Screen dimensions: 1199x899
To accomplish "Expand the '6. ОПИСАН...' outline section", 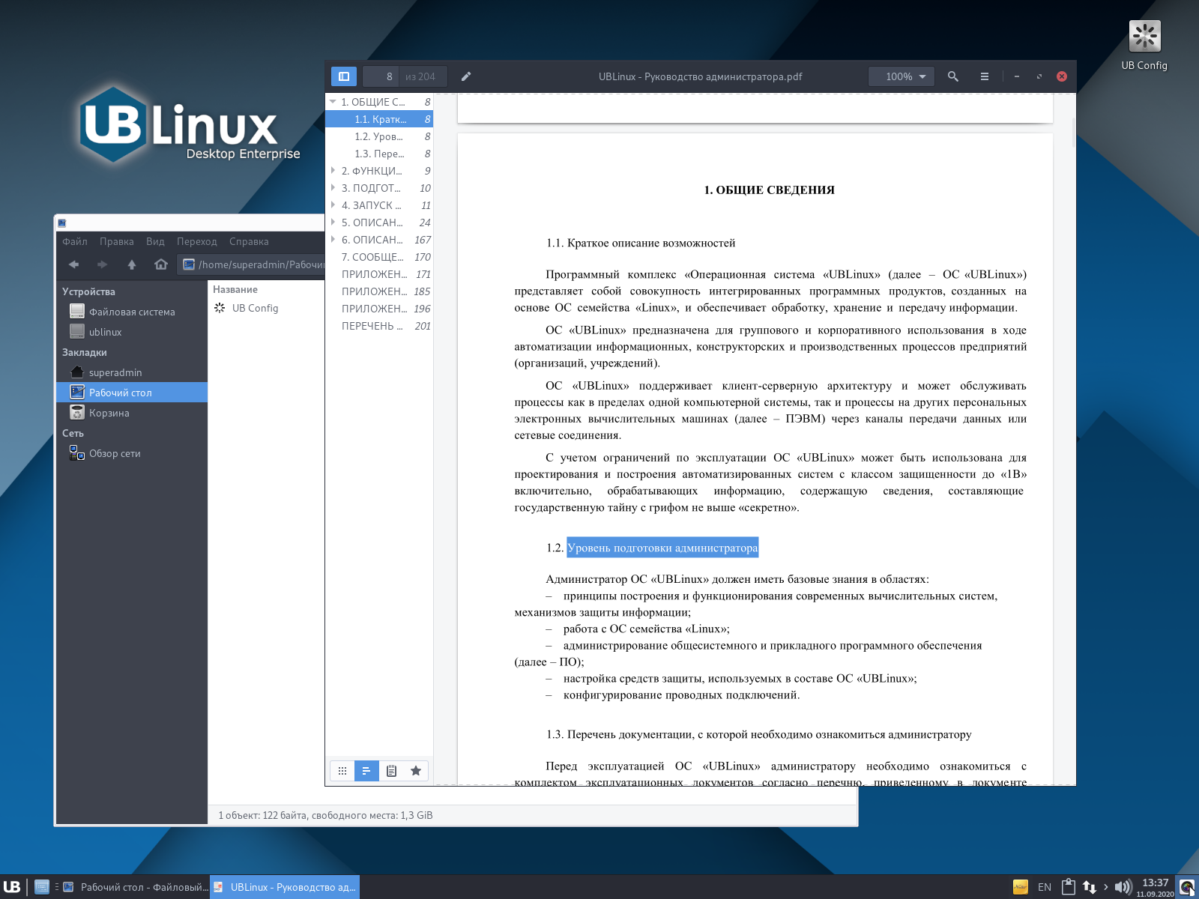I will 333,240.
